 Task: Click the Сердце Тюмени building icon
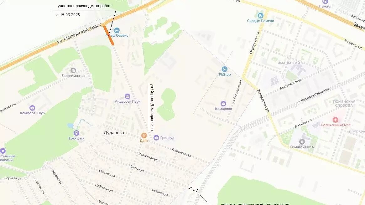pyautogui.click(x=260, y=16)
